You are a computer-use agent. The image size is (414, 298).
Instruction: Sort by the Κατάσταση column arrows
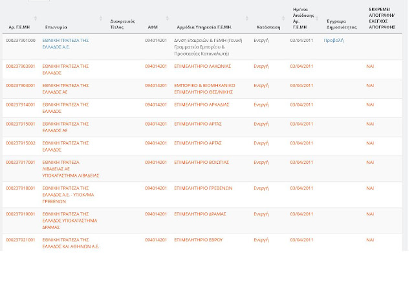coord(283,18)
